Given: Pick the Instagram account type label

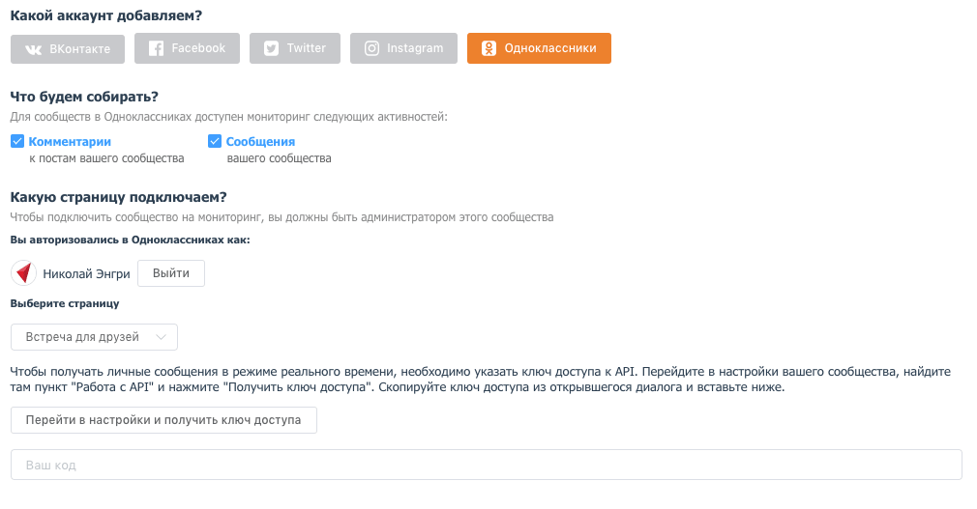Looking at the screenshot, I should (x=415, y=48).
